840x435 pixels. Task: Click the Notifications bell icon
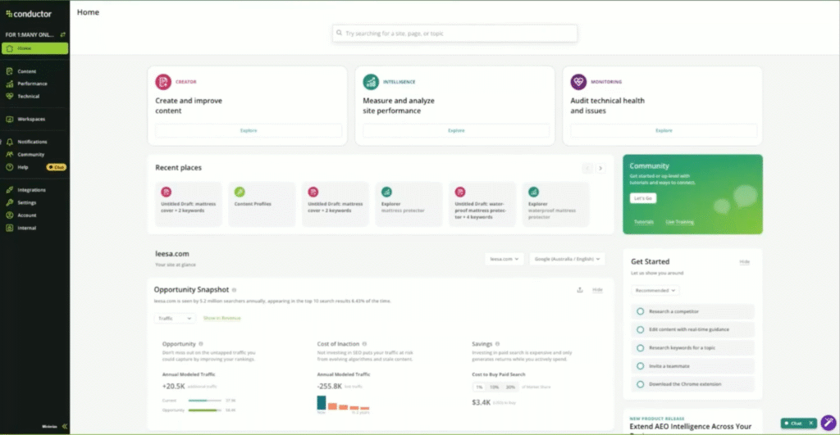pos(10,142)
